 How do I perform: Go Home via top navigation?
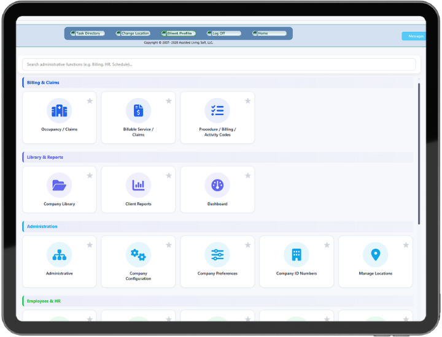[x=269, y=33]
